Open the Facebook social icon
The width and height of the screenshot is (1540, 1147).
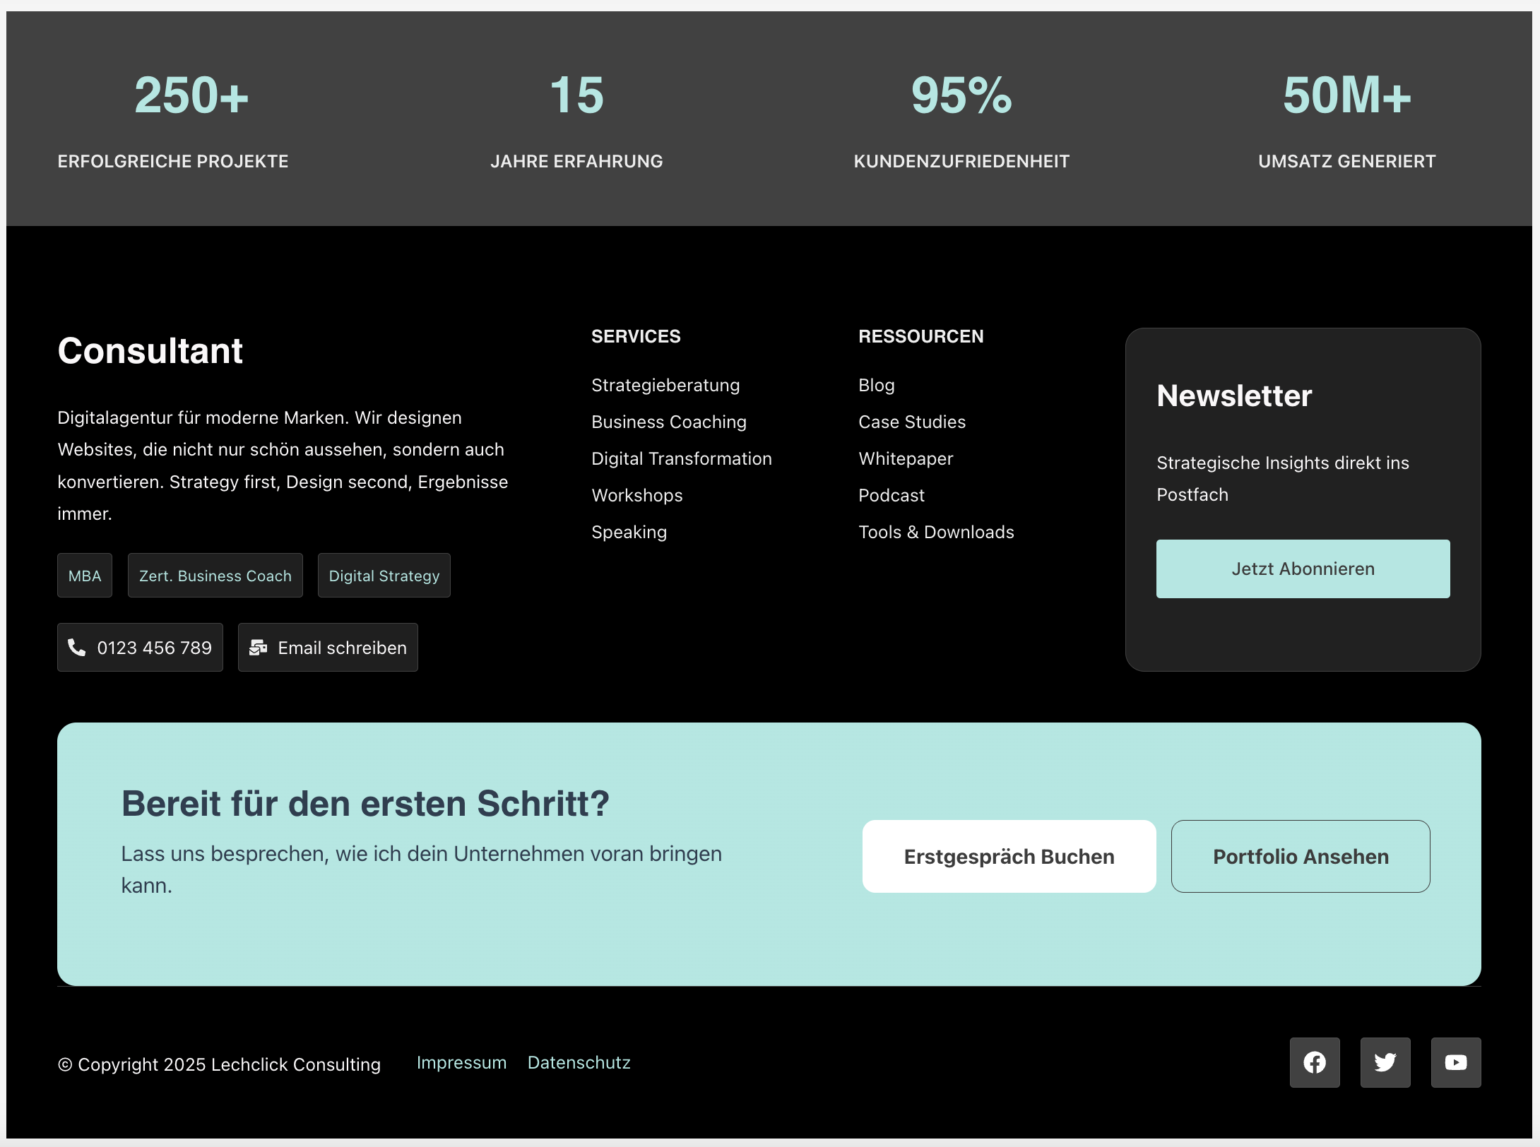click(x=1315, y=1062)
